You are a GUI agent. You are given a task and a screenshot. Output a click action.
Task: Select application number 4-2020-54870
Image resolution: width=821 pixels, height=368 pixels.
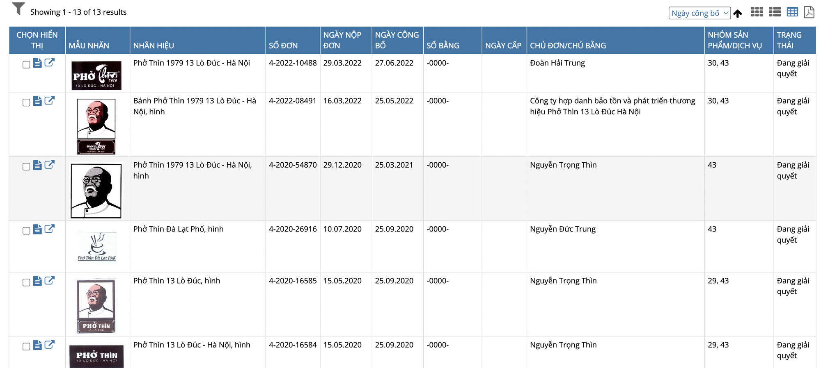(293, 165)
